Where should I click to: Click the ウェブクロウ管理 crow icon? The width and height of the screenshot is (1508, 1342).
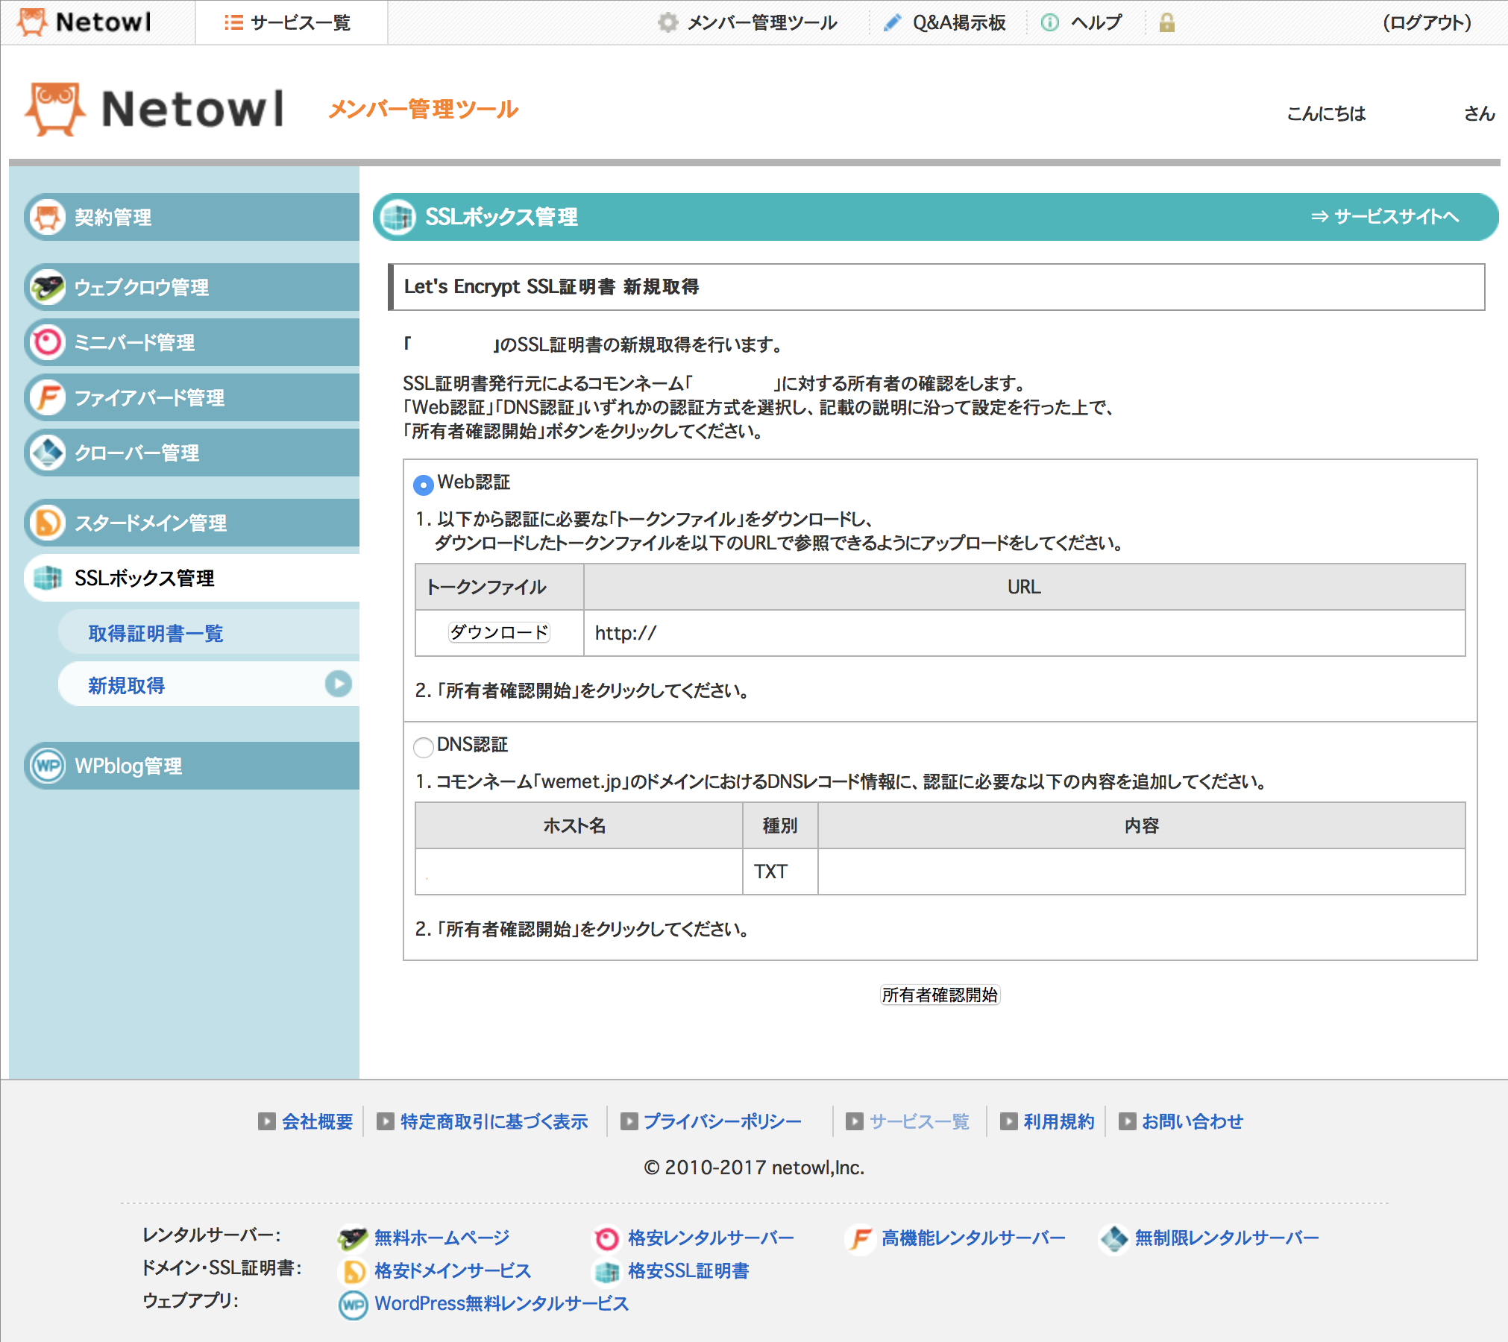[x=48, y=287]
